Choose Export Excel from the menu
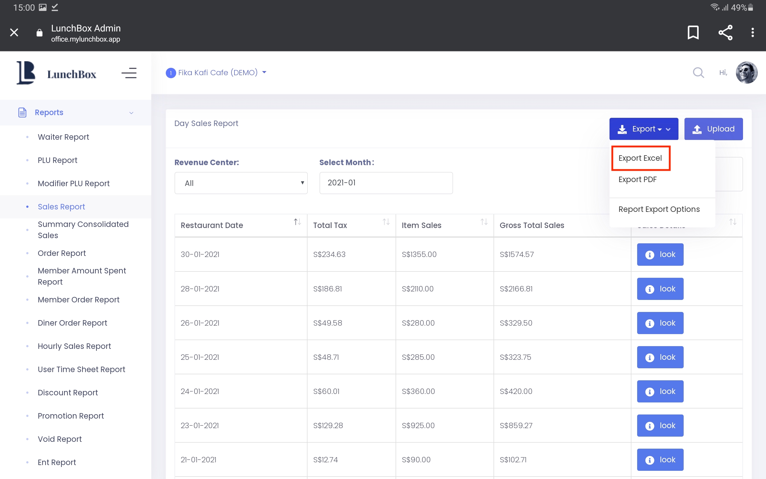This screenshot has height=479, width=766. tap(640, 158)
